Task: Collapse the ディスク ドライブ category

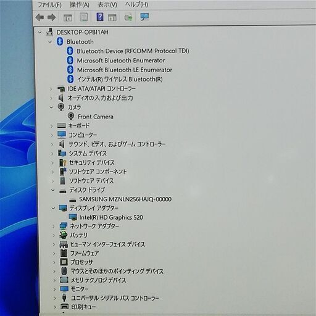Action: (x=52, y=190)
